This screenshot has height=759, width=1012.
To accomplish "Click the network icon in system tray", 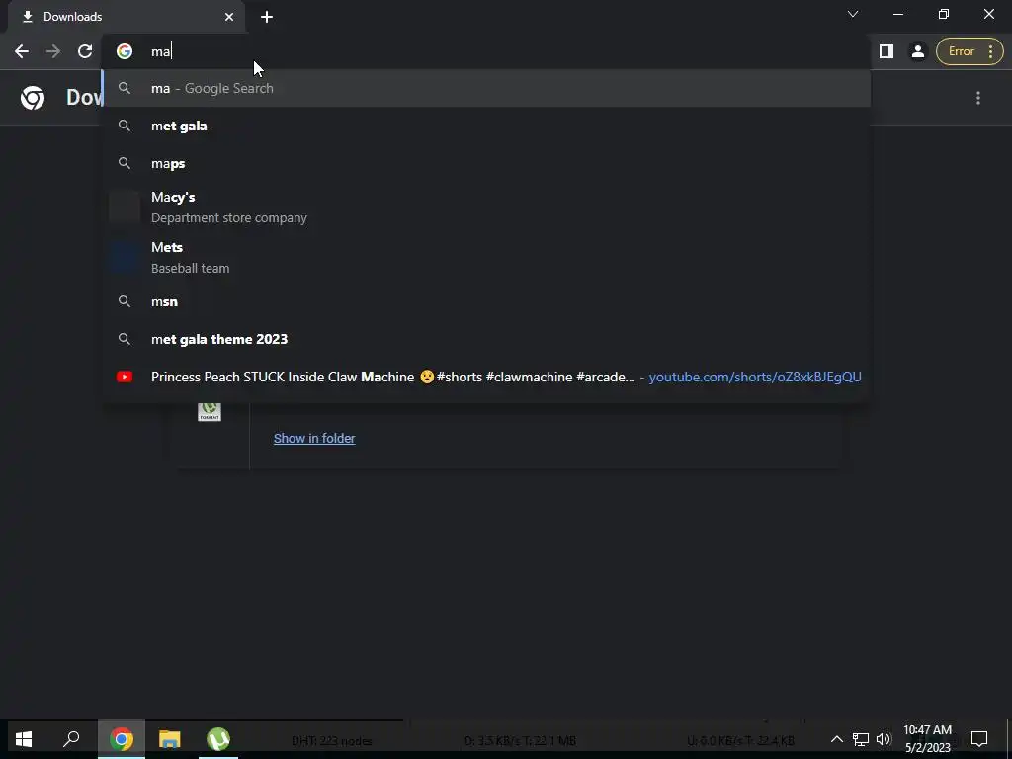I will click(861, 739).
